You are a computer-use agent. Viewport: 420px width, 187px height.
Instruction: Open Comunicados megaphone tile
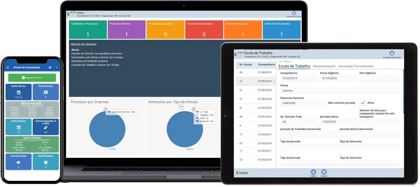pos(18,162)
